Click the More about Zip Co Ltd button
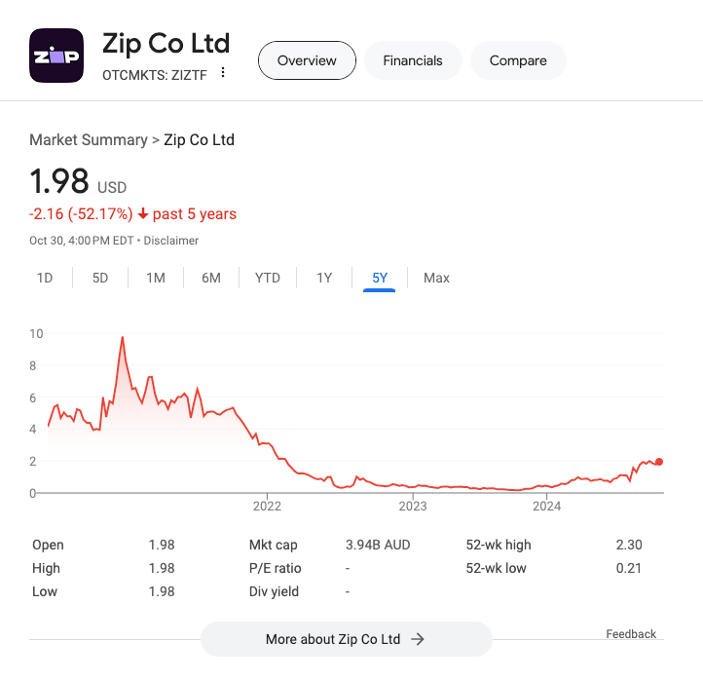This screenshot has height=680, width=703. point(346,639)
